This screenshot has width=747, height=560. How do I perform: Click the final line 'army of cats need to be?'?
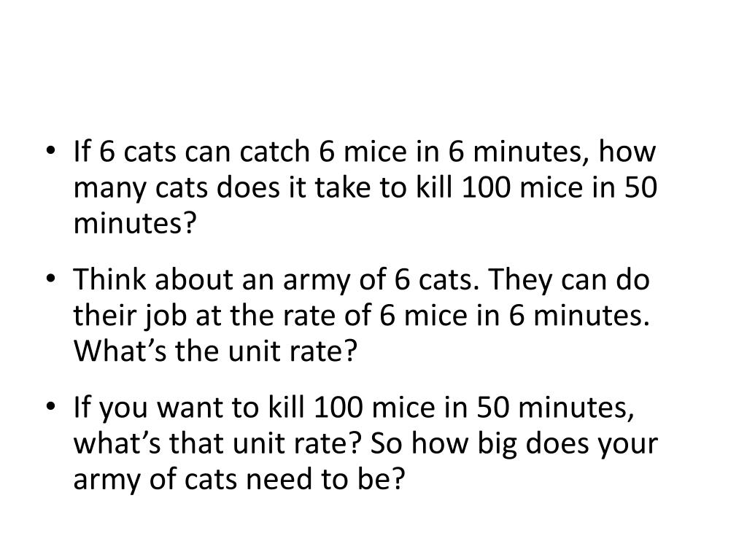[x=239, y=479]
